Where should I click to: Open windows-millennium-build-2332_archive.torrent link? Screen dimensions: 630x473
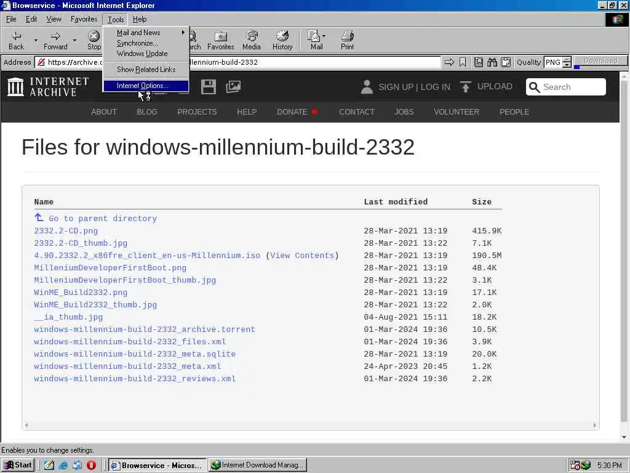(145, 329)
